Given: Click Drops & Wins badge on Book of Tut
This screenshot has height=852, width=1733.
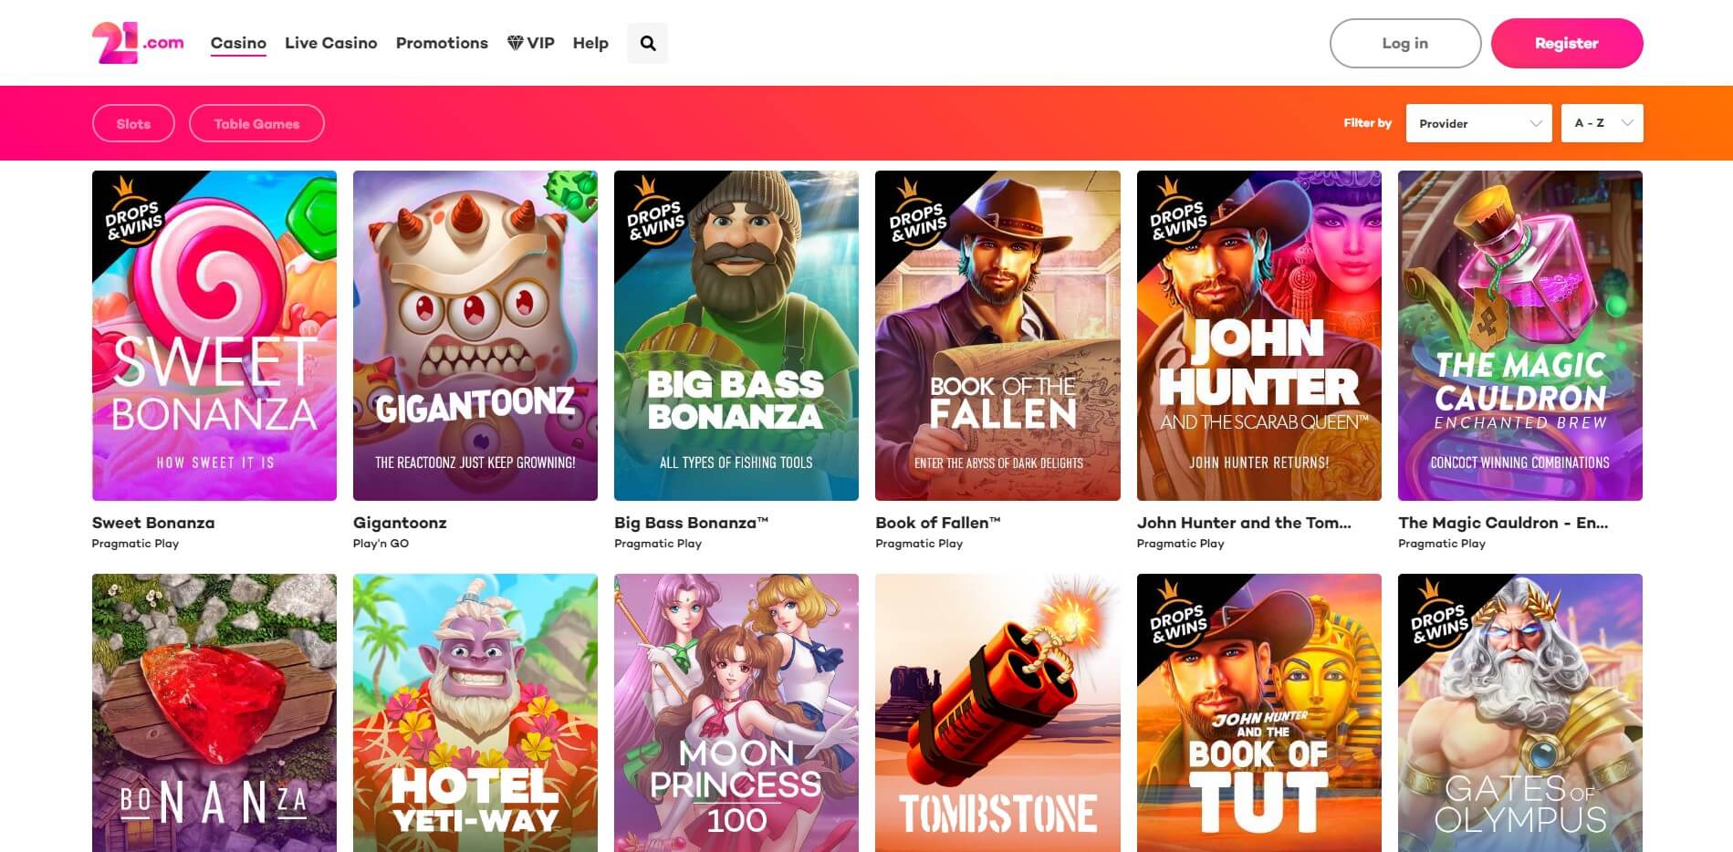Looking at the screenshot, I should [1176, 620].
